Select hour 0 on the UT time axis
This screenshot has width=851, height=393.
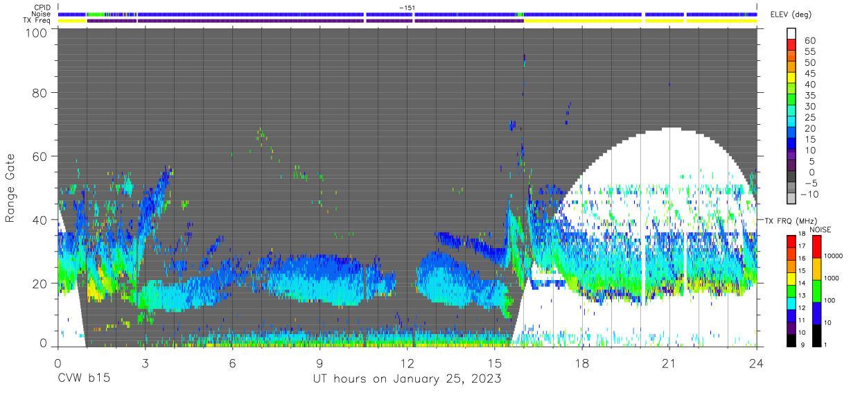point(58,363)
